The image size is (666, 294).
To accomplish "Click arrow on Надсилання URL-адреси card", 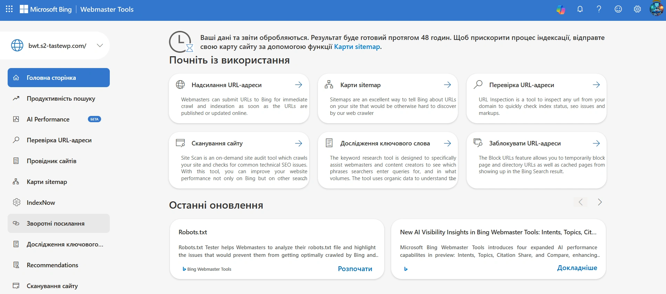I will tap(298, 85).
